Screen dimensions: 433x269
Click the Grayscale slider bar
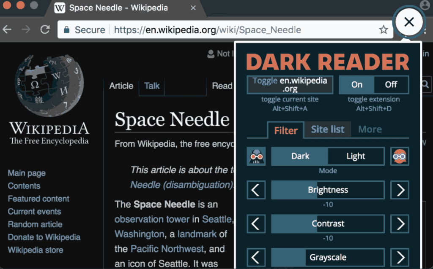click(x=328, y=258)
